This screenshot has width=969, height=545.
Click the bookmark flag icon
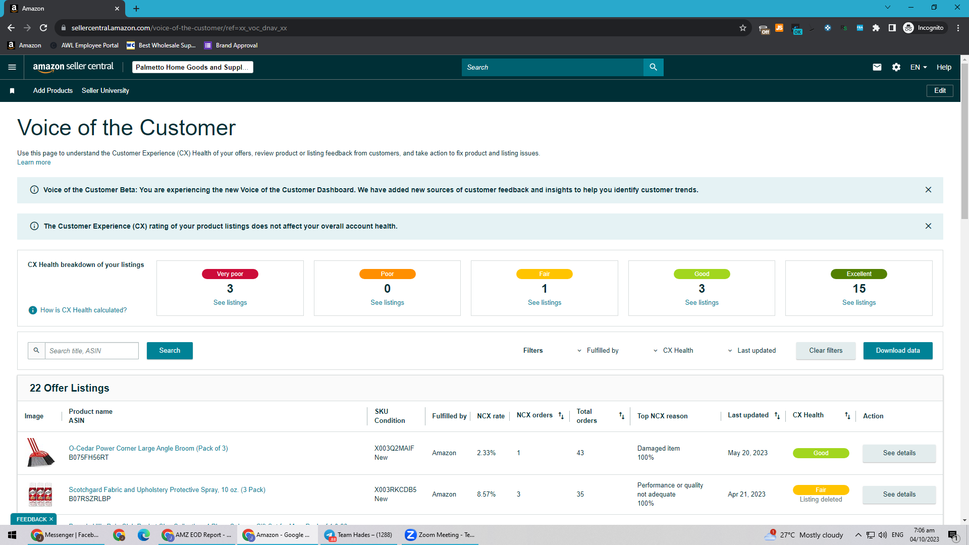tap(12, 91)
